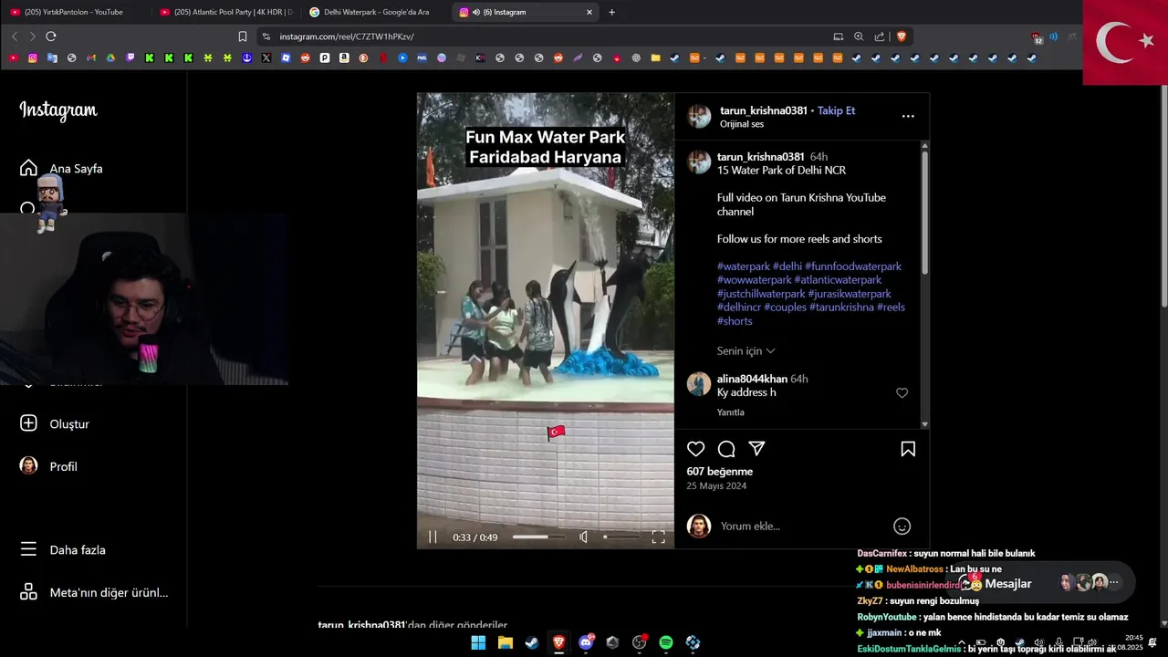Click the share icon in address bar
Screen dimensions: 1168x657
click(x=880, y=36)
